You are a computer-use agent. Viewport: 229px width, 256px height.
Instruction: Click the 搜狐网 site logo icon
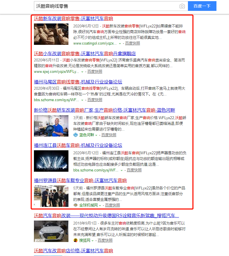(x=76, y=240)
